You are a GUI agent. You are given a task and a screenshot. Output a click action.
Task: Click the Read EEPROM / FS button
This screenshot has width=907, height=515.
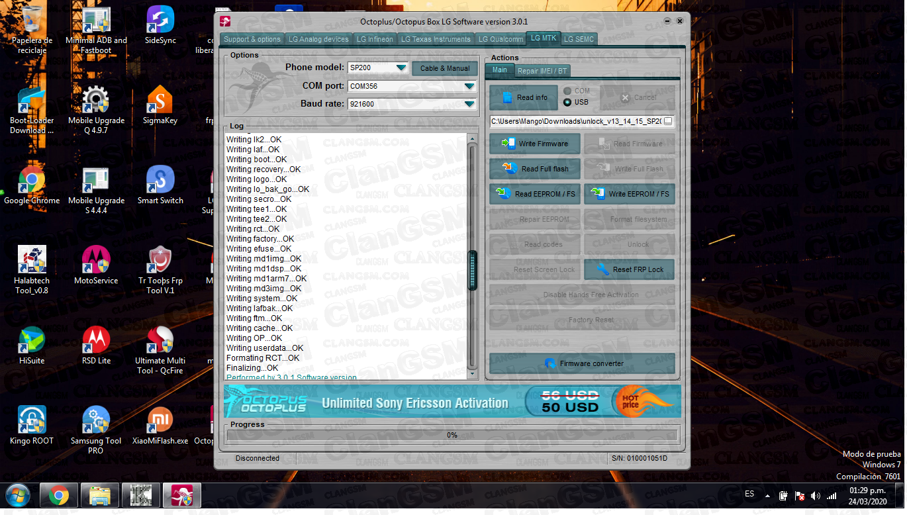[535, 194]
